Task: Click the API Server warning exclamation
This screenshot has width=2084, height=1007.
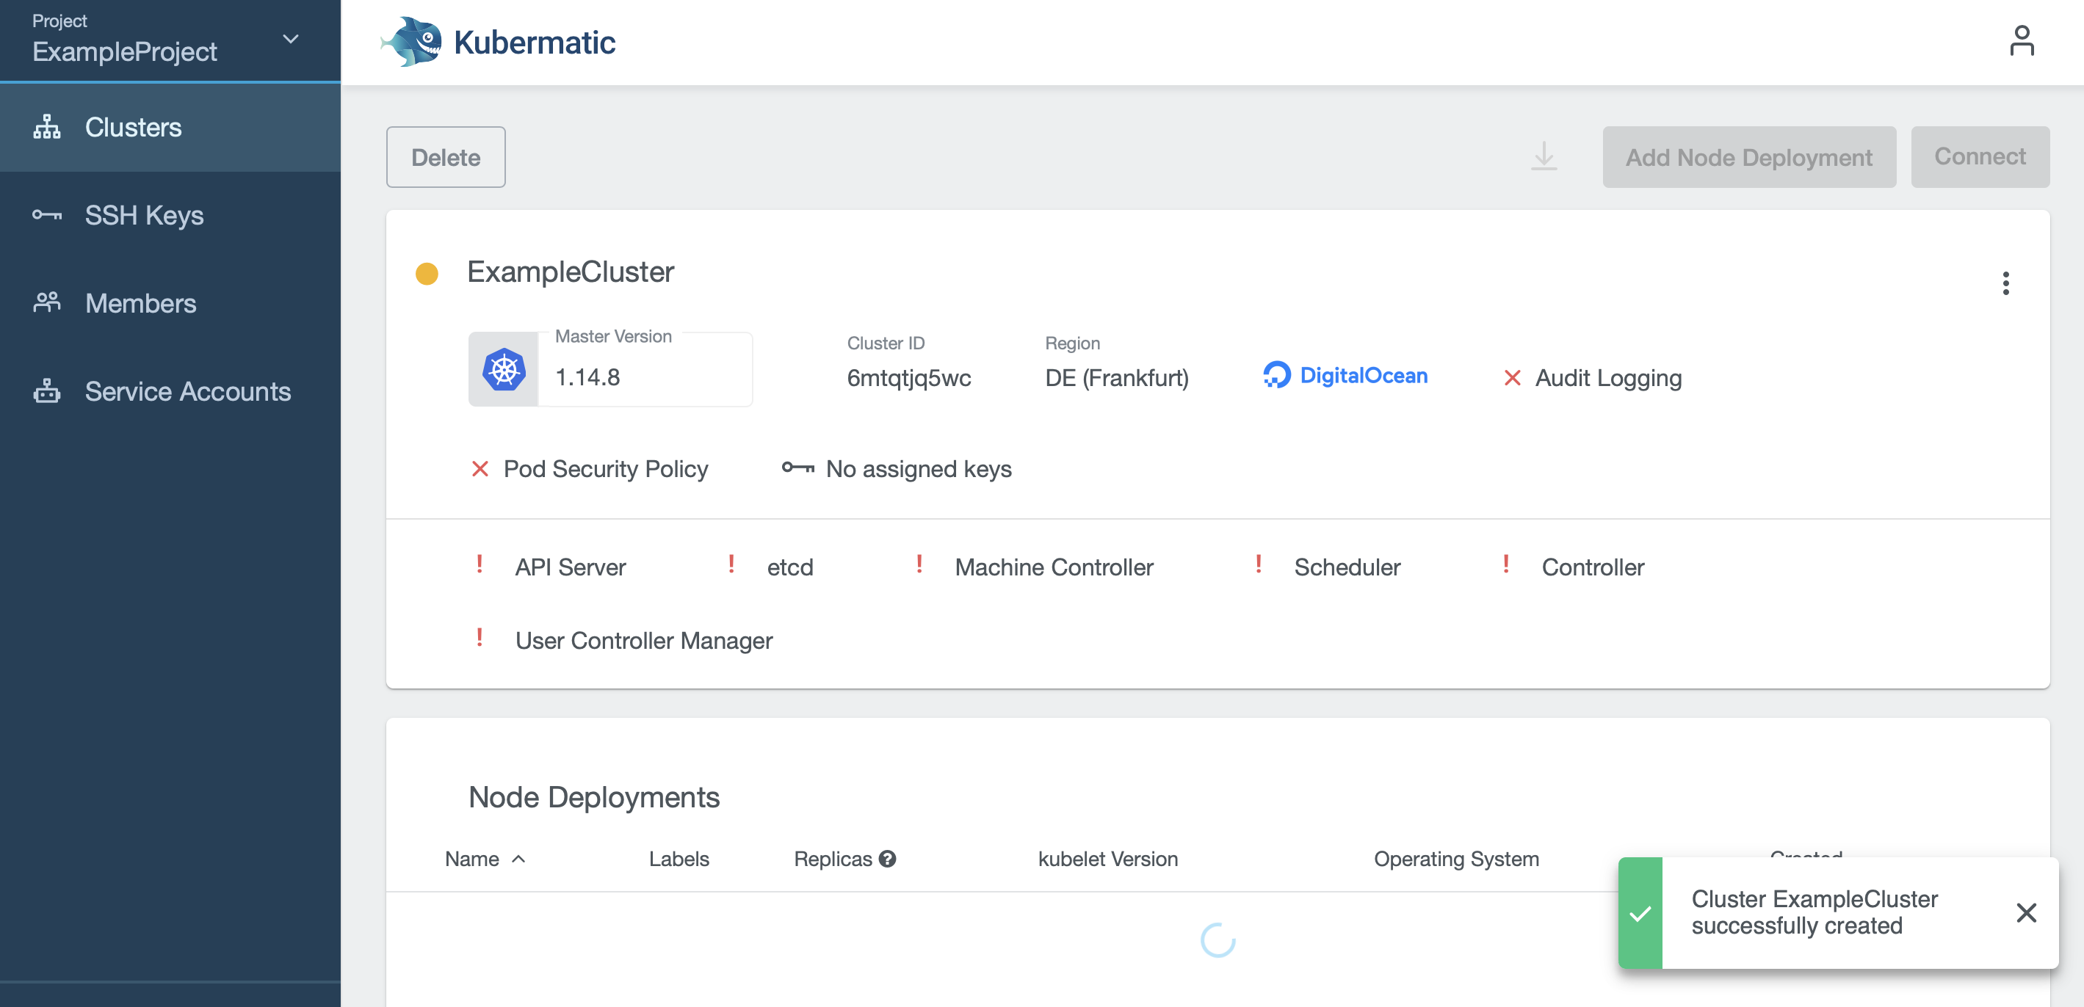Action: click(480, 564)
